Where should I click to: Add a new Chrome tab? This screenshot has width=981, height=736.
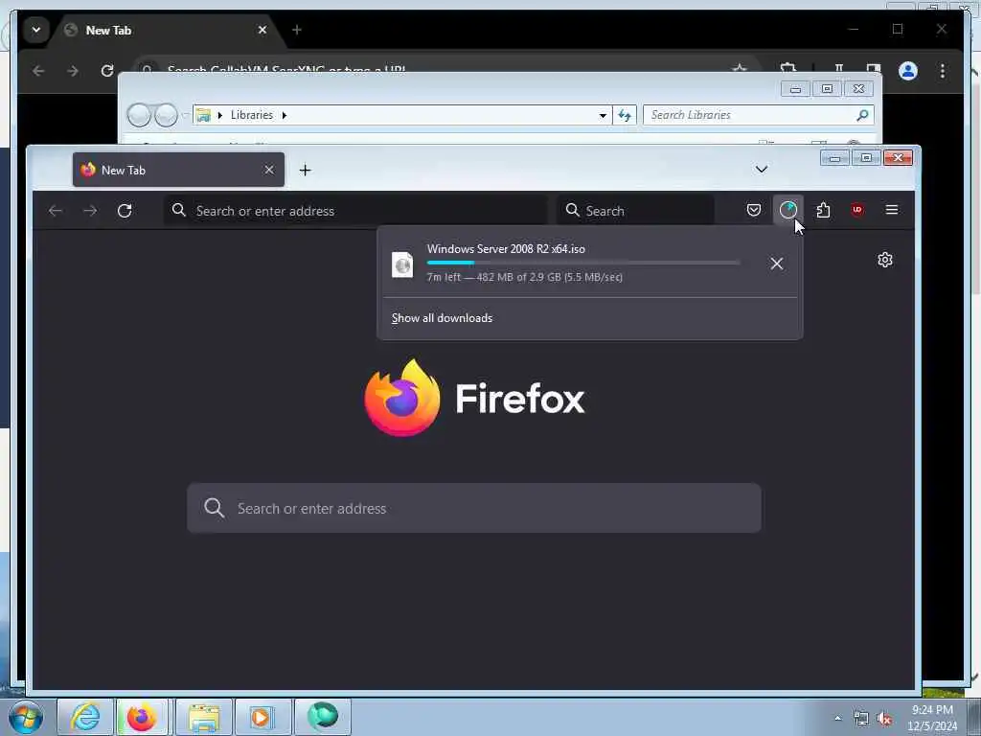[x=297, y=30]
